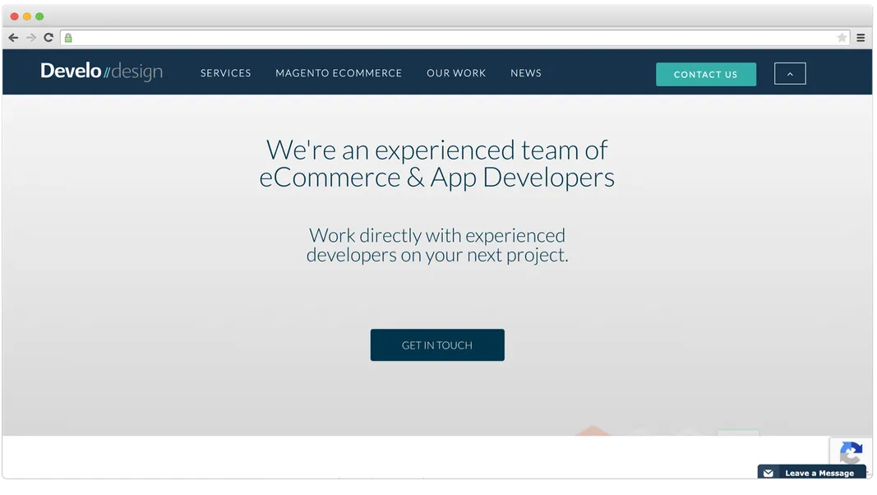Click the red close window button
Image resolution: width=877 pixels, height=495 pixels.
click(15, 16)
